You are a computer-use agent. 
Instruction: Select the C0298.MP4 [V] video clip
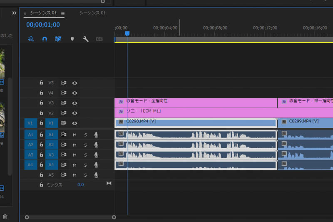(x=196, y=123)
